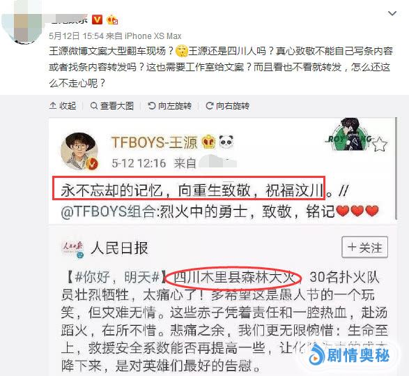Rotate image right with 向右旋转
Image resolution: width=409 pixels, height=376 pixels.
coord(228,106)
